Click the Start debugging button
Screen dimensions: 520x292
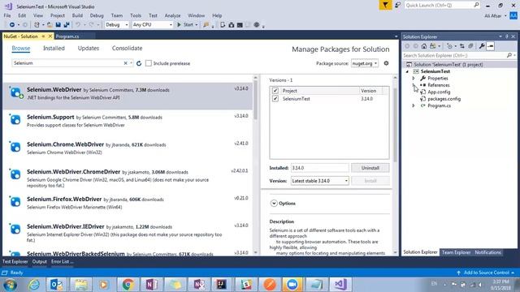185,25
